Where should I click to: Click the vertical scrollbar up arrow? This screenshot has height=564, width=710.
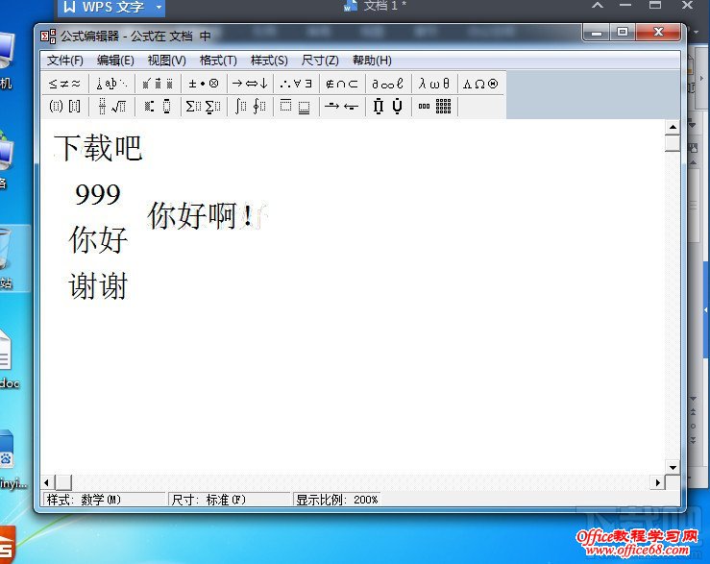click(x=673, y=127)
